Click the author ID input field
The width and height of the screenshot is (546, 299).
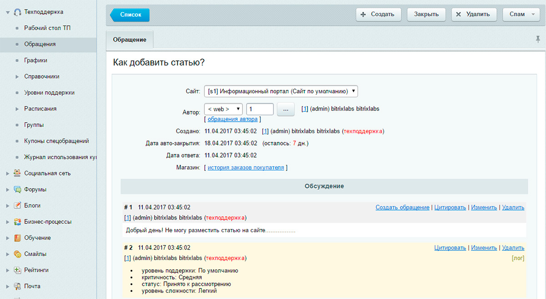tap(259, 109)
